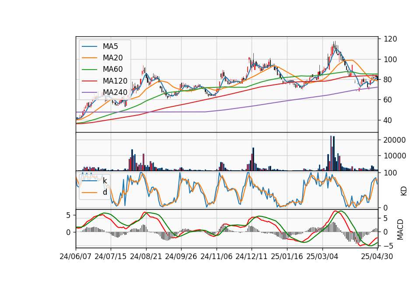
Task: Click the green MA60 legend line sample
Action: click(x=89, y=70)
